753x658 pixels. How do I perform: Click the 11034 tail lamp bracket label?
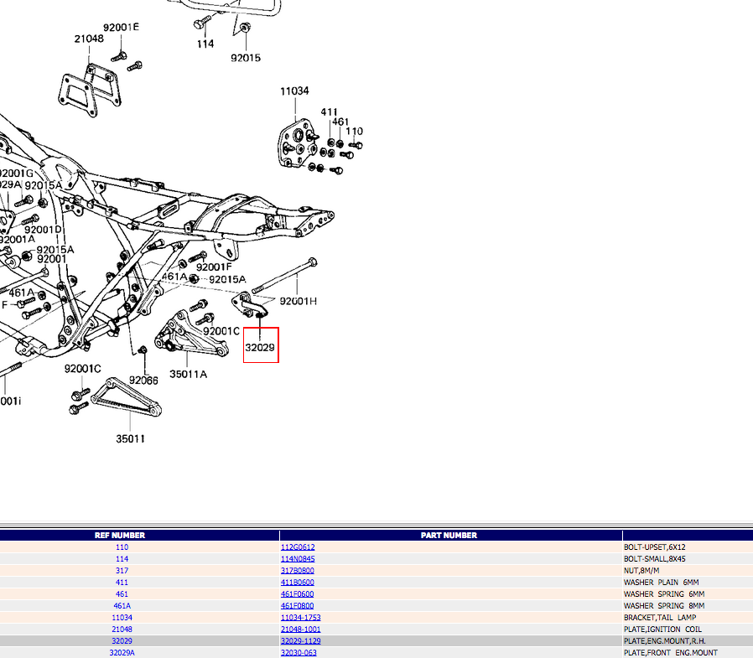click(294, 91)
